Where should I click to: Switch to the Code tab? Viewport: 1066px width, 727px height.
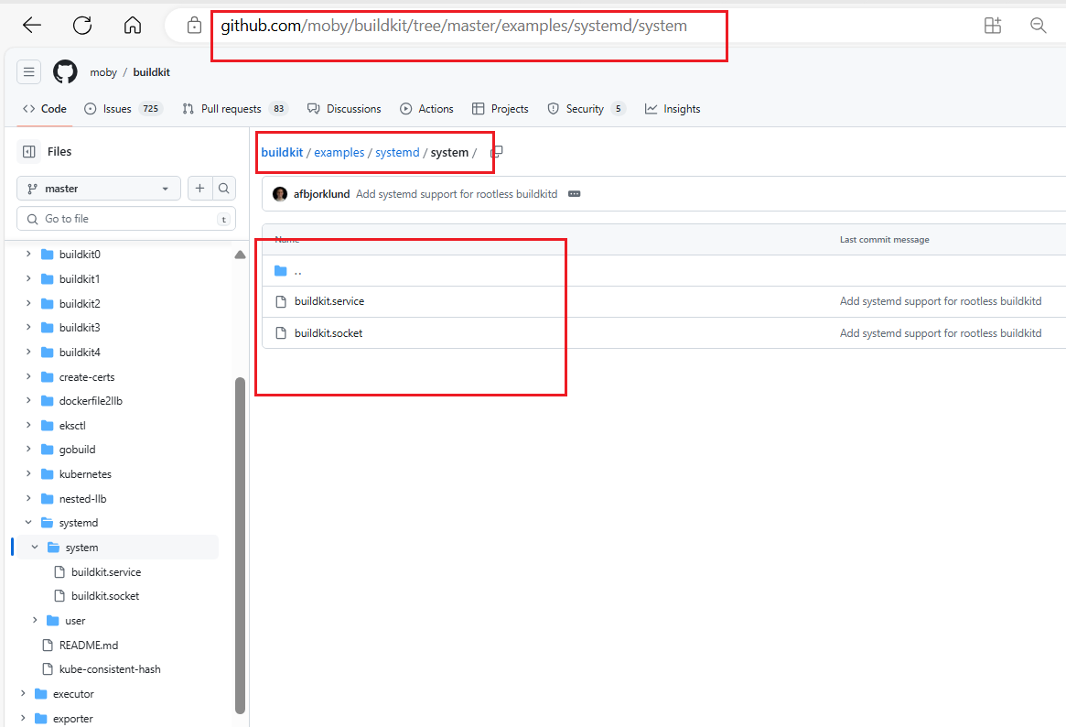pos(45,109)
